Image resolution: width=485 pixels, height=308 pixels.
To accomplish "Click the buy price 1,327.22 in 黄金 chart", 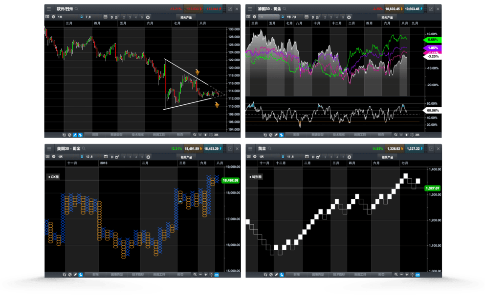I will pyautogui.click(x=415, y=149).
